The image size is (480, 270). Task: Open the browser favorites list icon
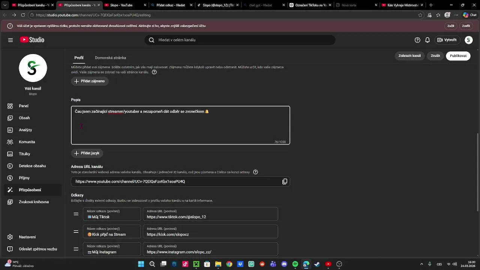[x=438, y=15]
